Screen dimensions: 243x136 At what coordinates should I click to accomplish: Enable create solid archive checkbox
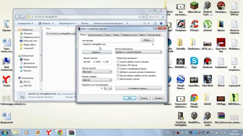tap(118, 69)
